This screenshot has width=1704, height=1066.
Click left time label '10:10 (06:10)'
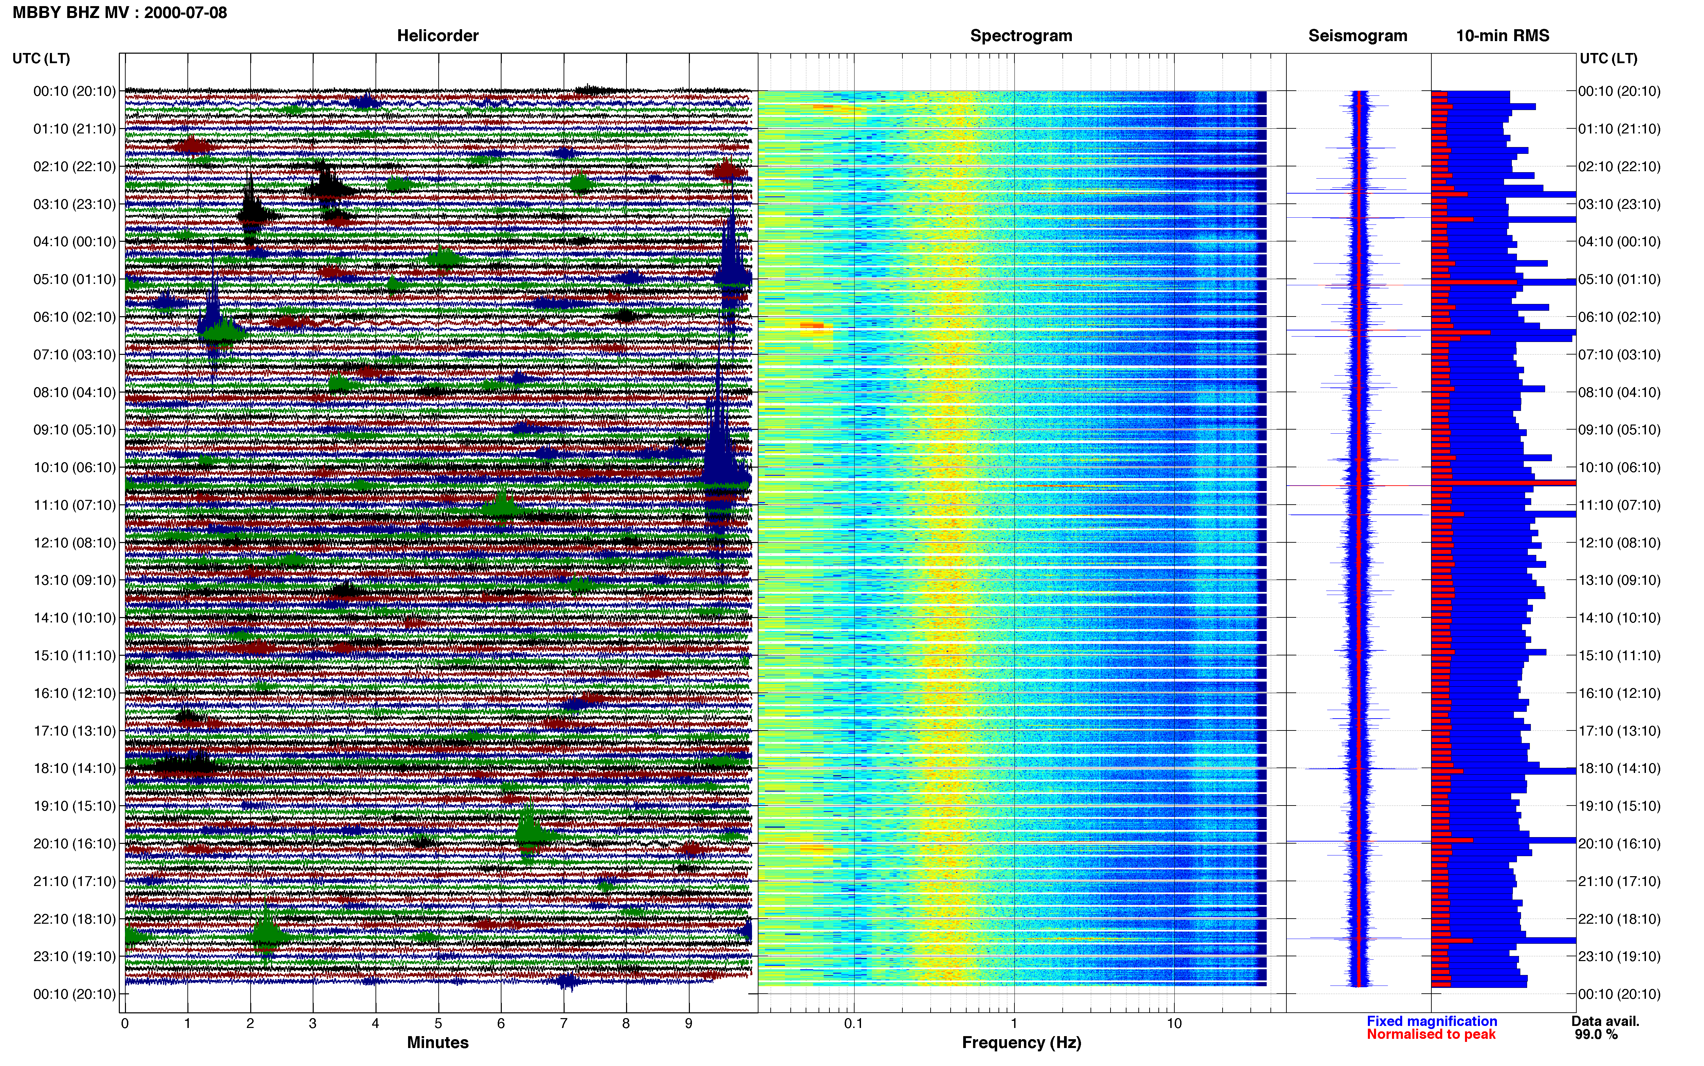pos(75,467)
